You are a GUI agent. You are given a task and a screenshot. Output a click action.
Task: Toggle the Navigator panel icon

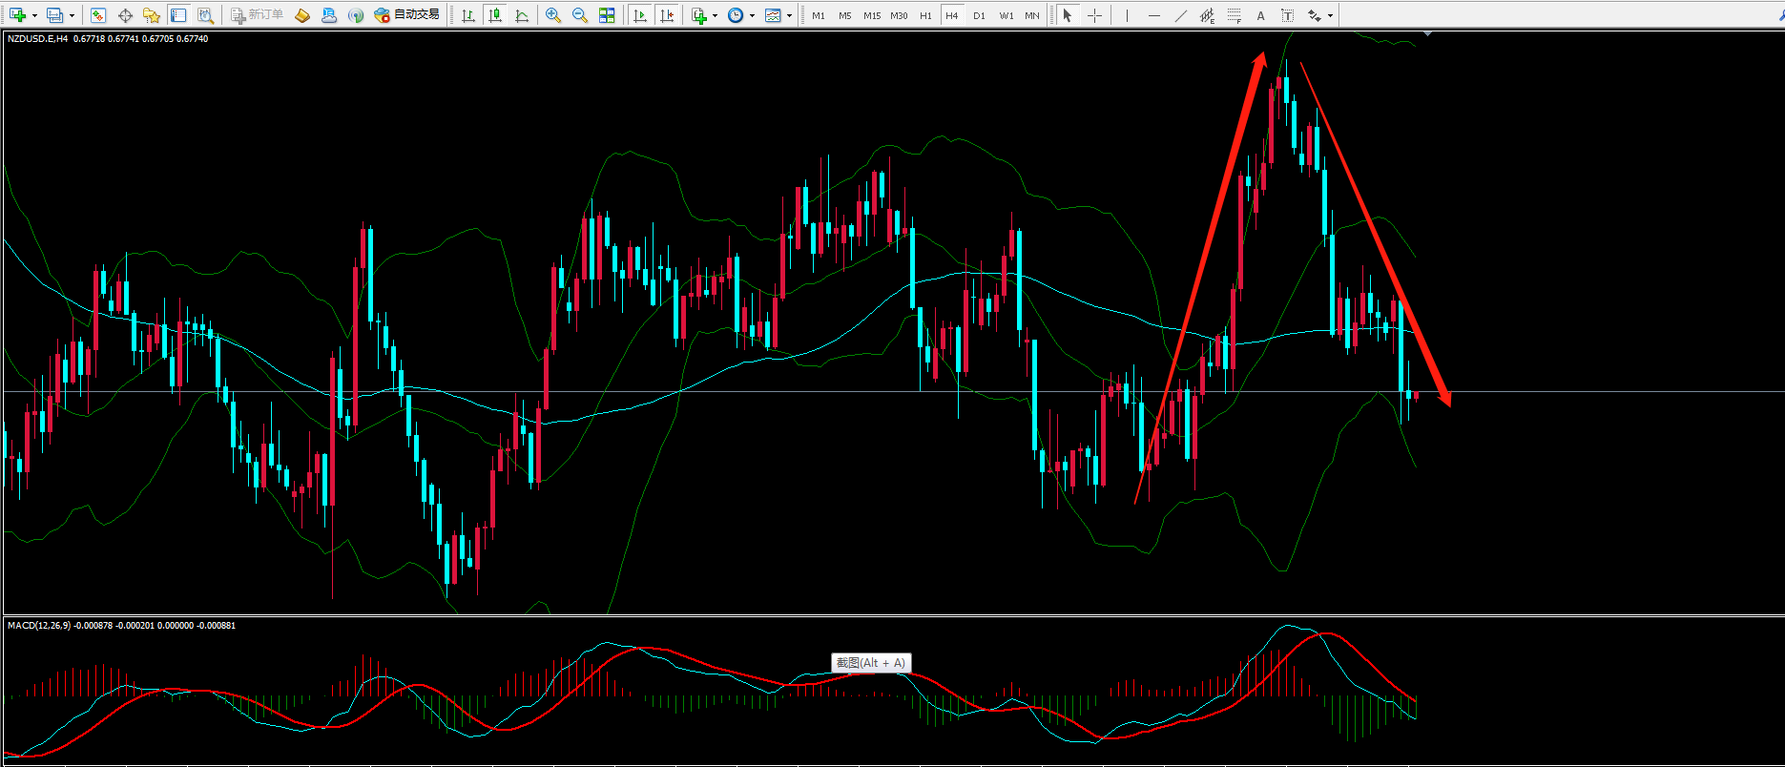coord(151,15)
